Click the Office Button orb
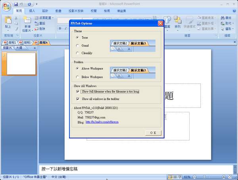This screenshot has height=180, width=238. pyautogui.click(x=6, y=6)
